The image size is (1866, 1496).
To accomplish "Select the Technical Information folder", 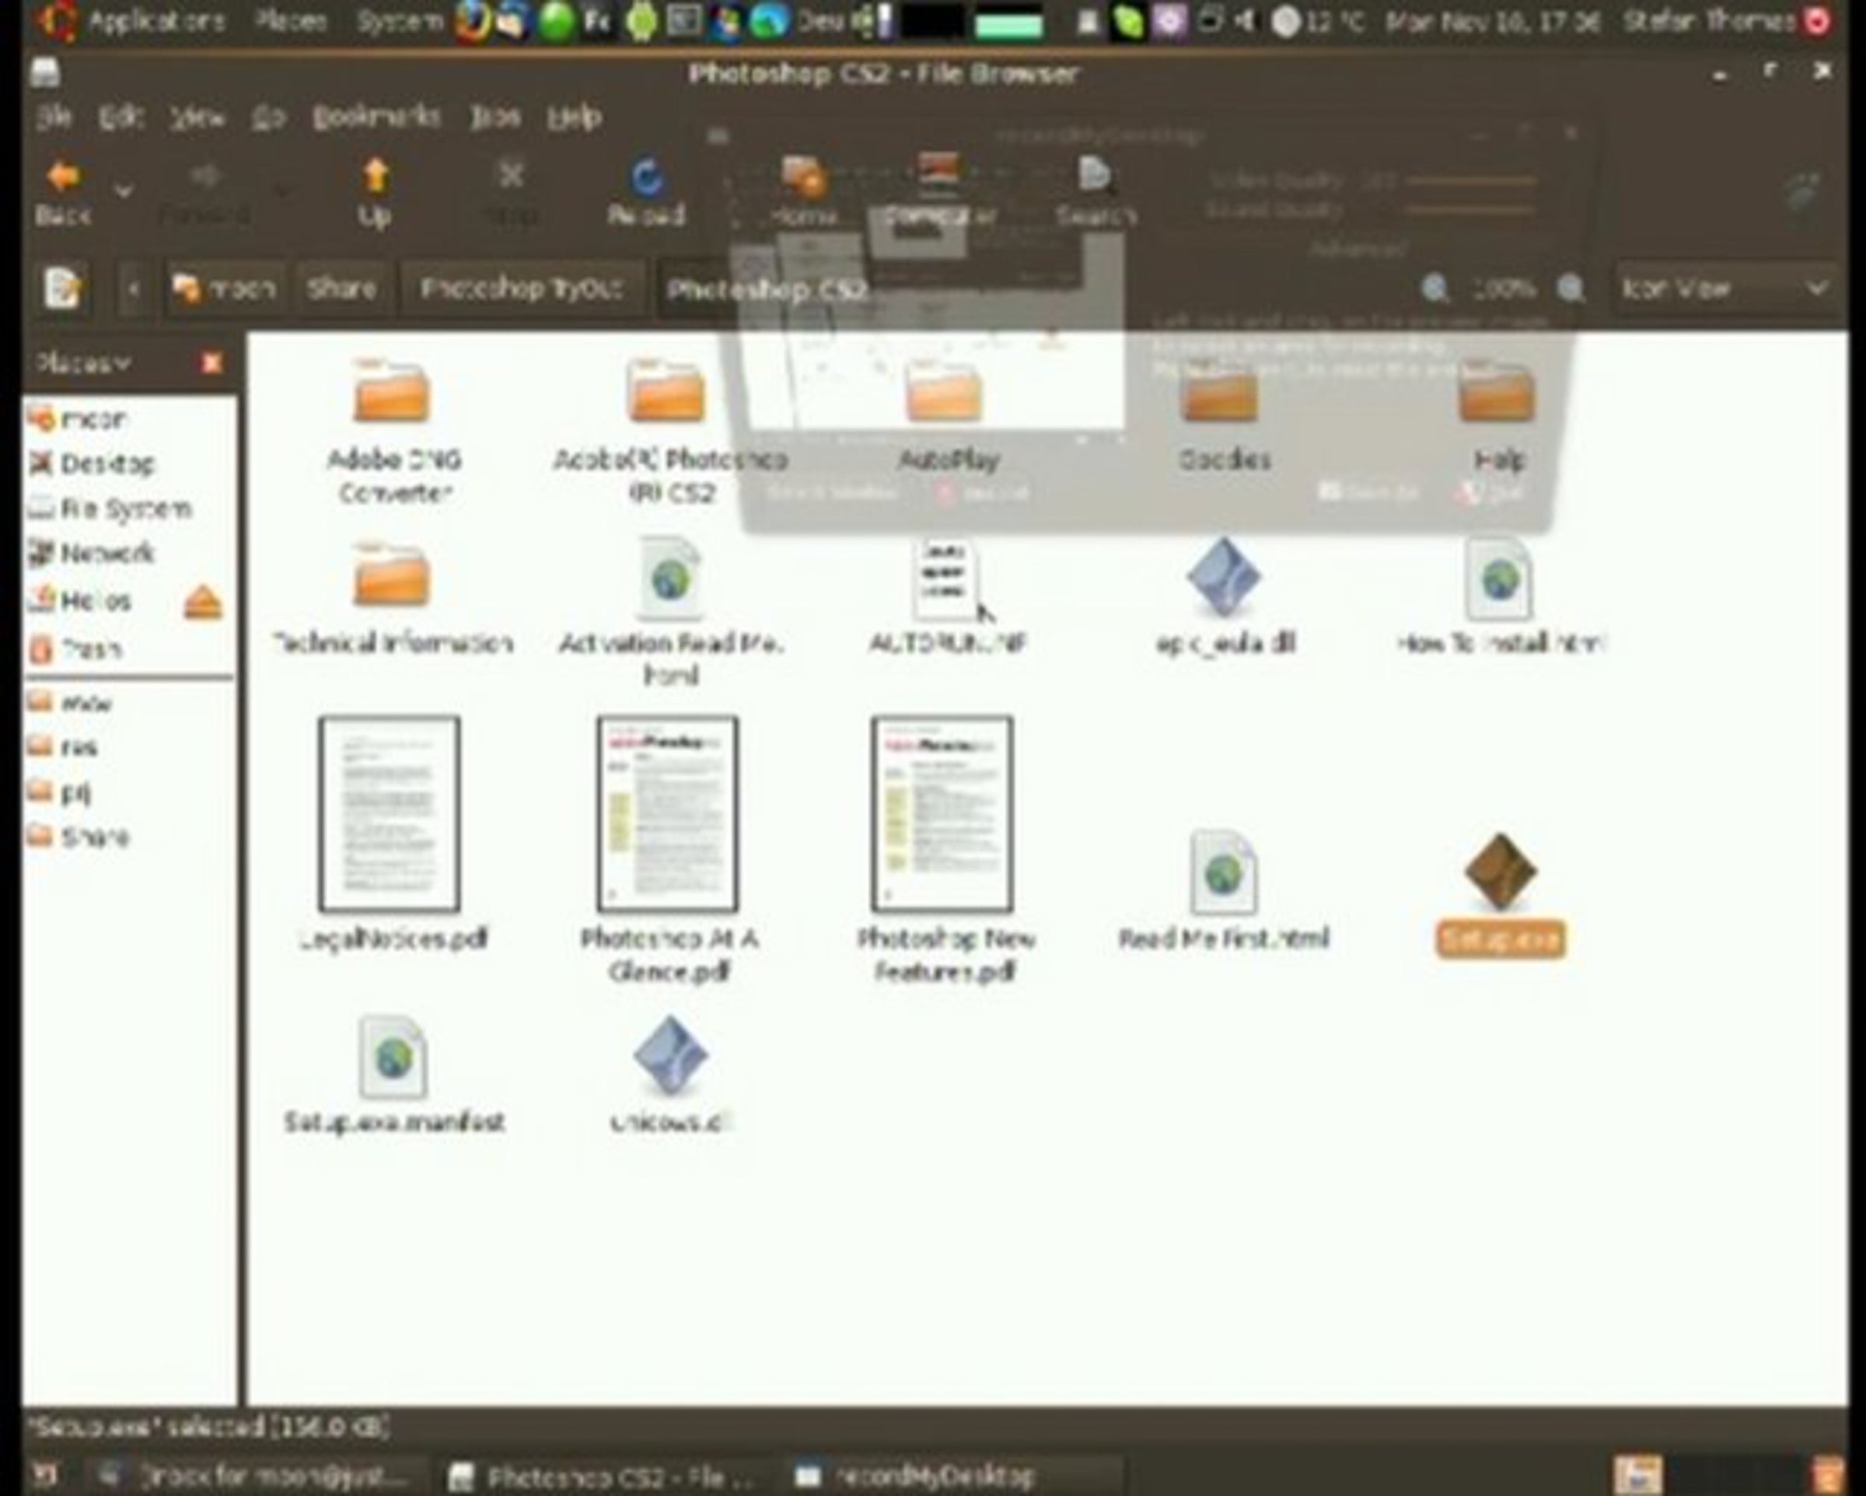I will (x=392, y=575).
